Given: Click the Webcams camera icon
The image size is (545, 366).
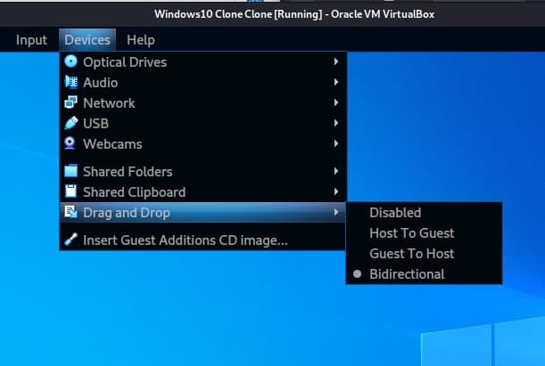Looking at the screenshot, I should pyautogui.click(x=70, y=144).
